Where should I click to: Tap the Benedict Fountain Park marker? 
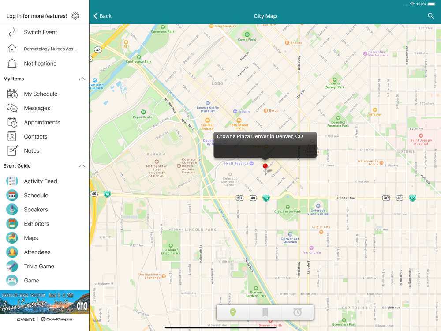coord(338,118)
